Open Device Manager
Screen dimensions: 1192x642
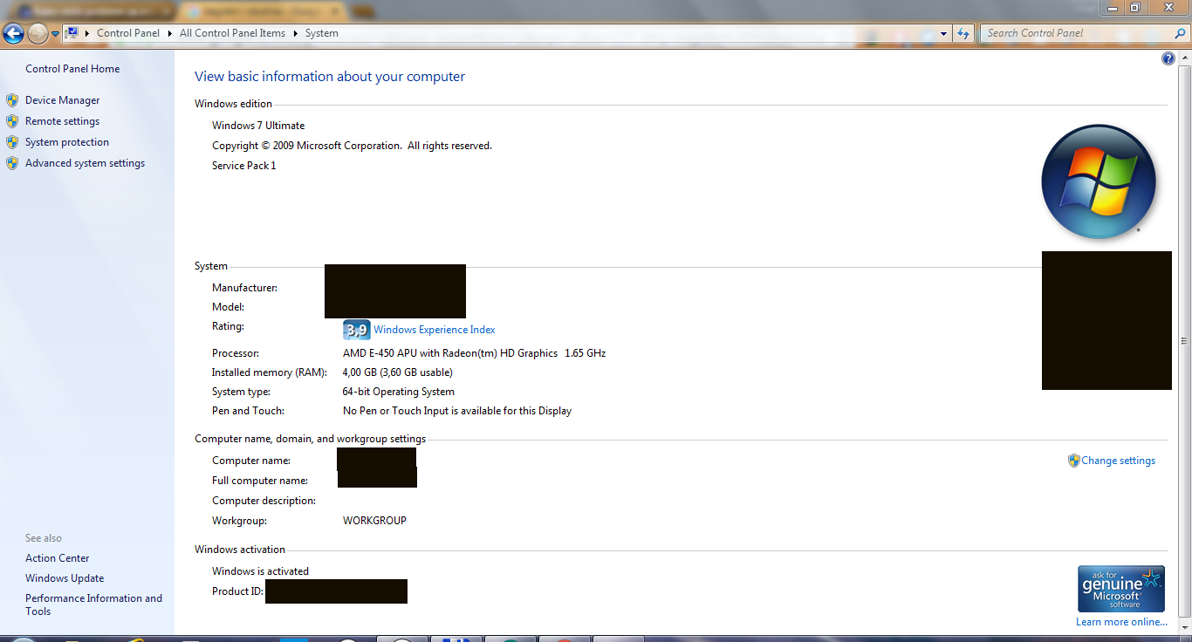coord(63,100)
